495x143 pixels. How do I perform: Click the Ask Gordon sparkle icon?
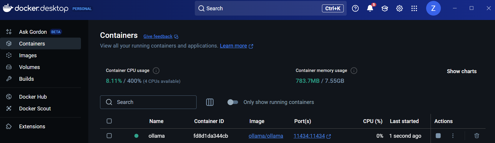coord(9,32)
